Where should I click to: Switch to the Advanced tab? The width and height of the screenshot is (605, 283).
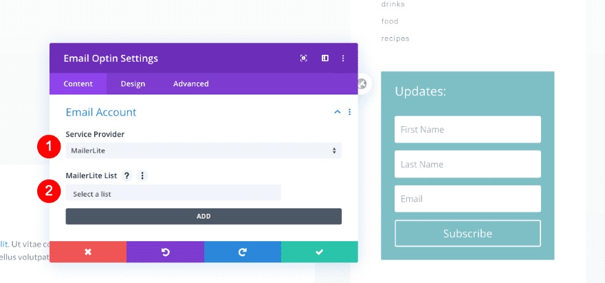[x=190, y=84]
